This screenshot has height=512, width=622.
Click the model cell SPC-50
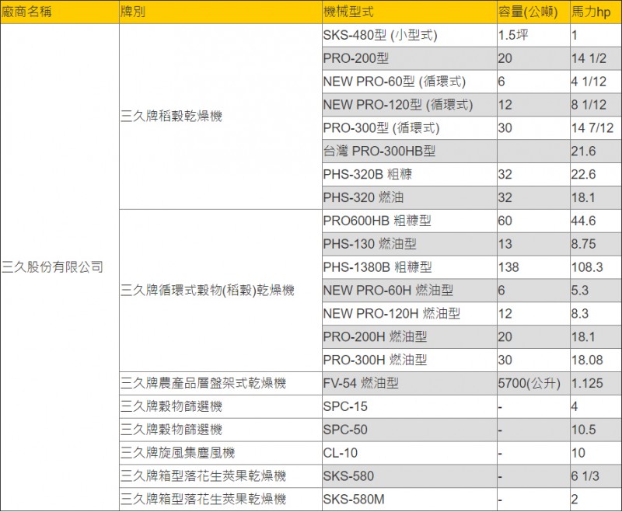pyautogui.click(x=410, y=430)
